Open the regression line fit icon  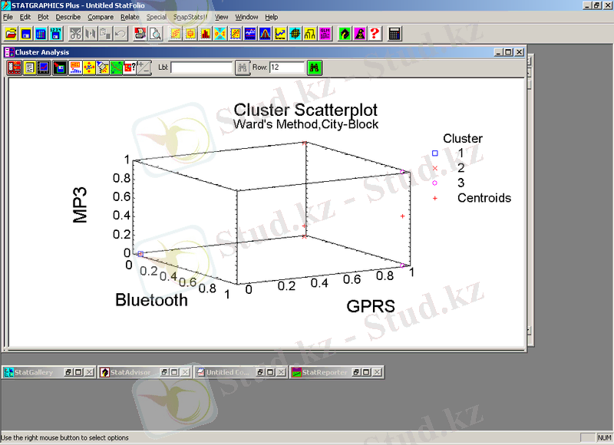pyautogui.click(x=235, y=34)
